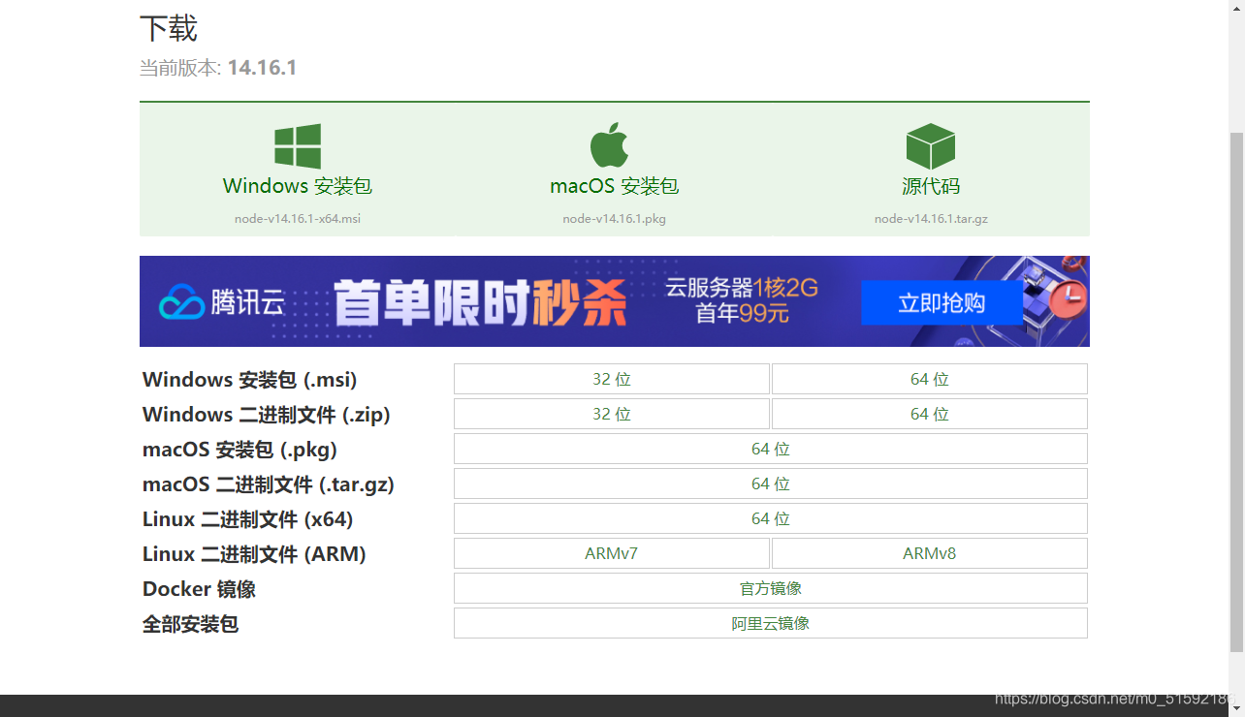The height and width of the screenshot is (717, 1245).
Task: Click node-v14.16.1.tar.gz file name
Action: 931,219
